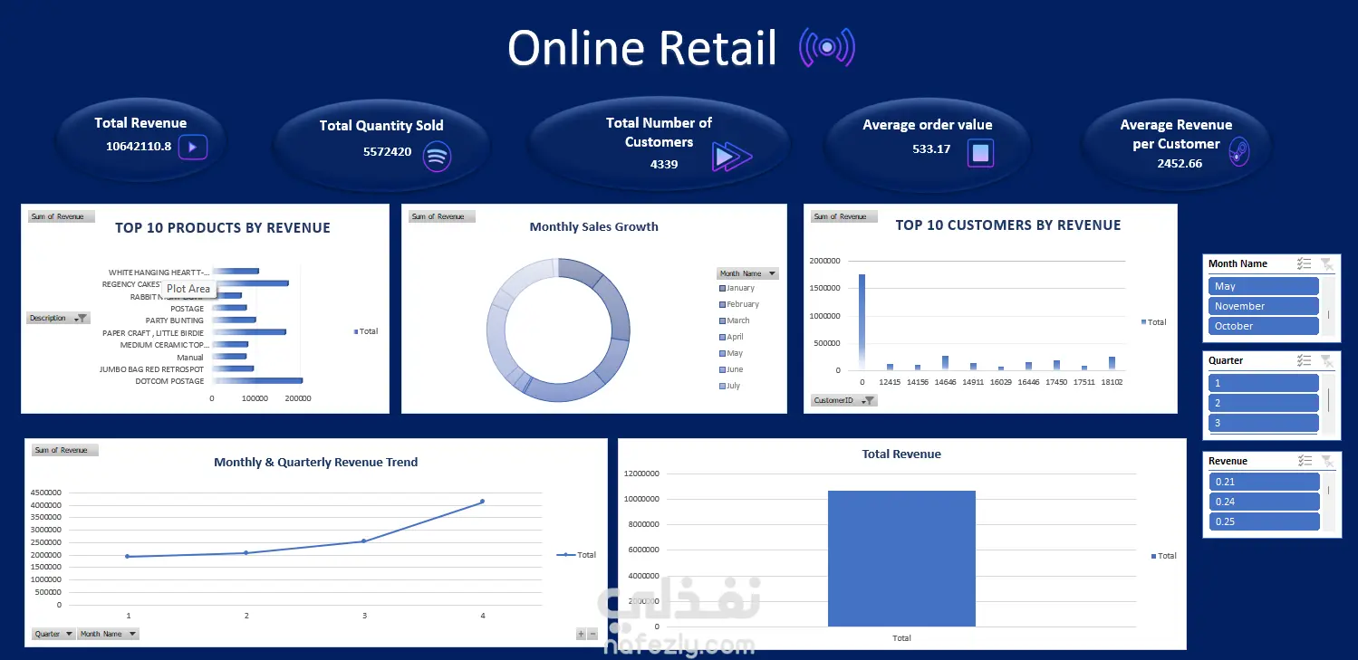Image resolution: width=1358 pixels, height=660 pixels.
Task: Select quarter 2 in the Quarter slicer
Action: pos(1263,403)
